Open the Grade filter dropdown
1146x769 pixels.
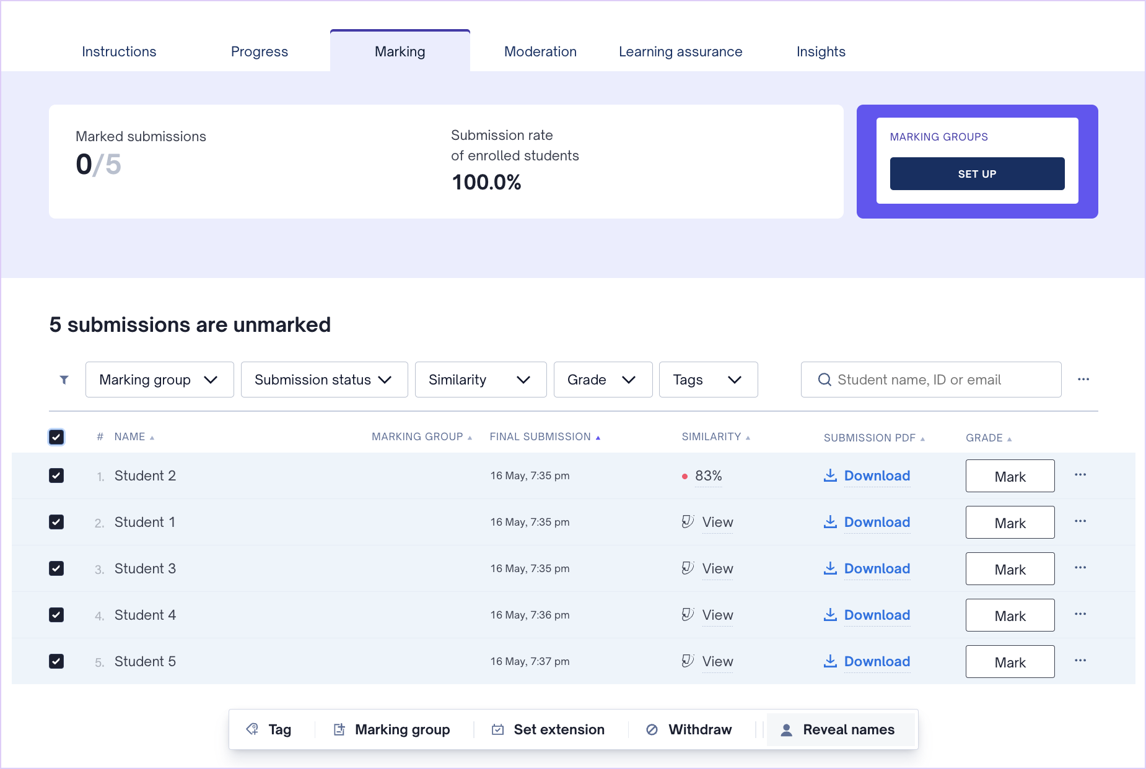click(603, 380)
